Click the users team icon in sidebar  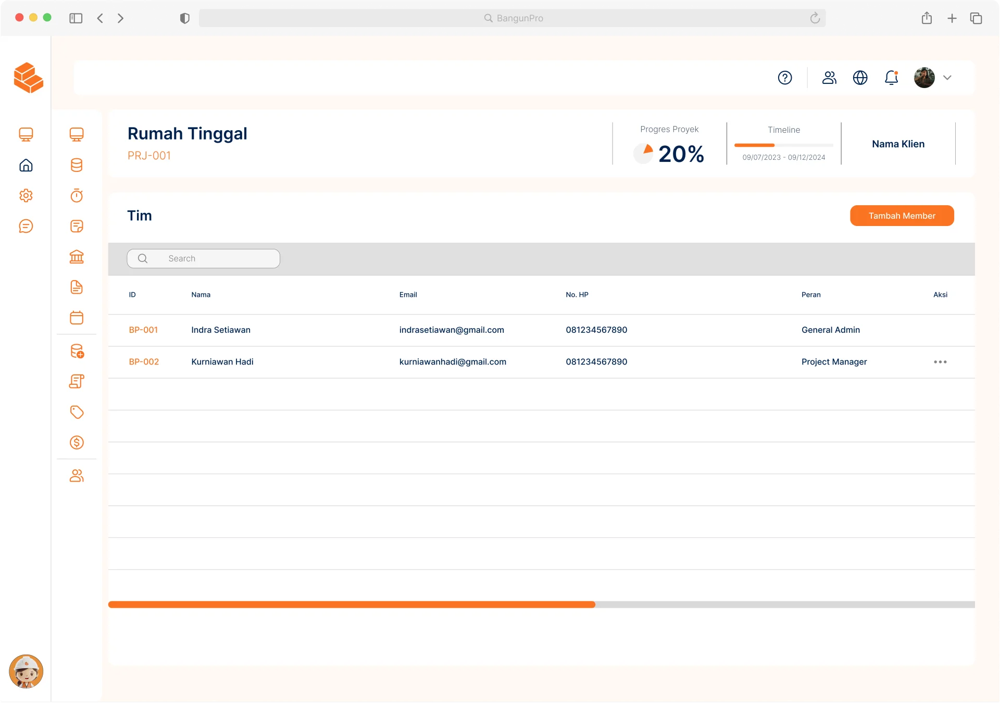point(77,475)
